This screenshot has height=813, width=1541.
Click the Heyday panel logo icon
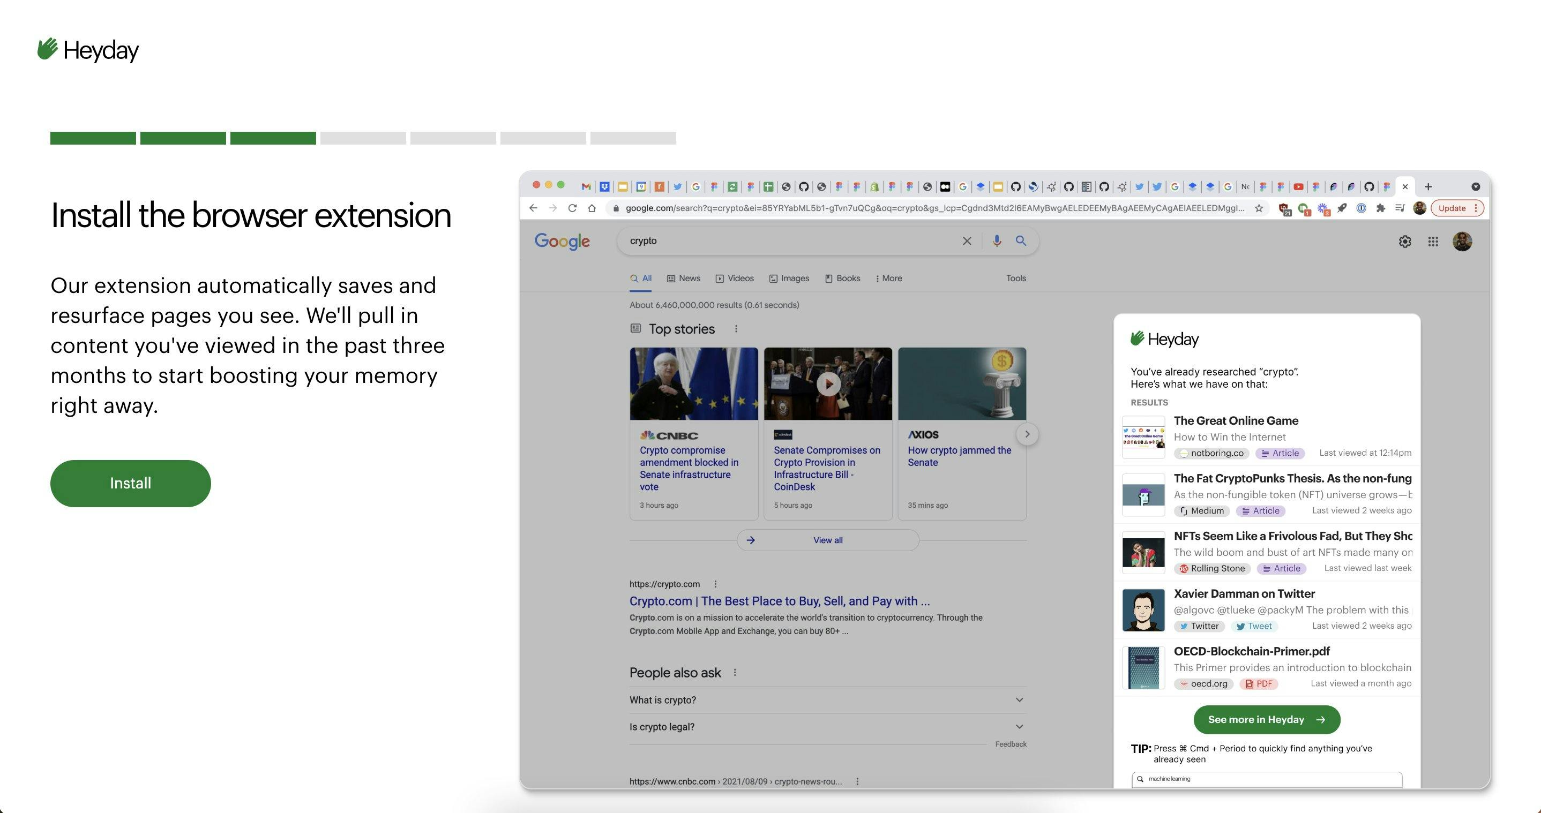tap(1134, 336)
